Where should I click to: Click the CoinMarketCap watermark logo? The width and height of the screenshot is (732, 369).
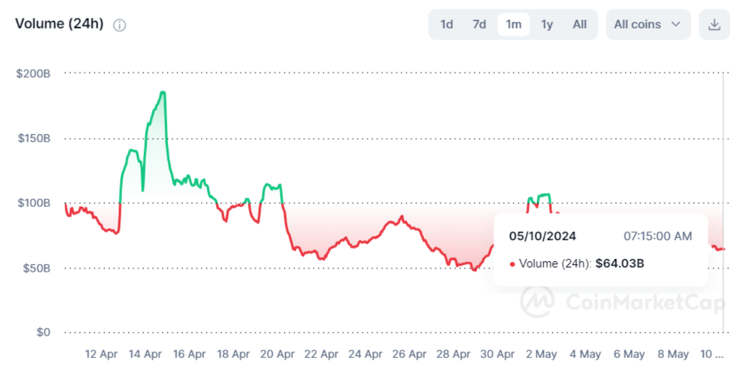point(536,302)
